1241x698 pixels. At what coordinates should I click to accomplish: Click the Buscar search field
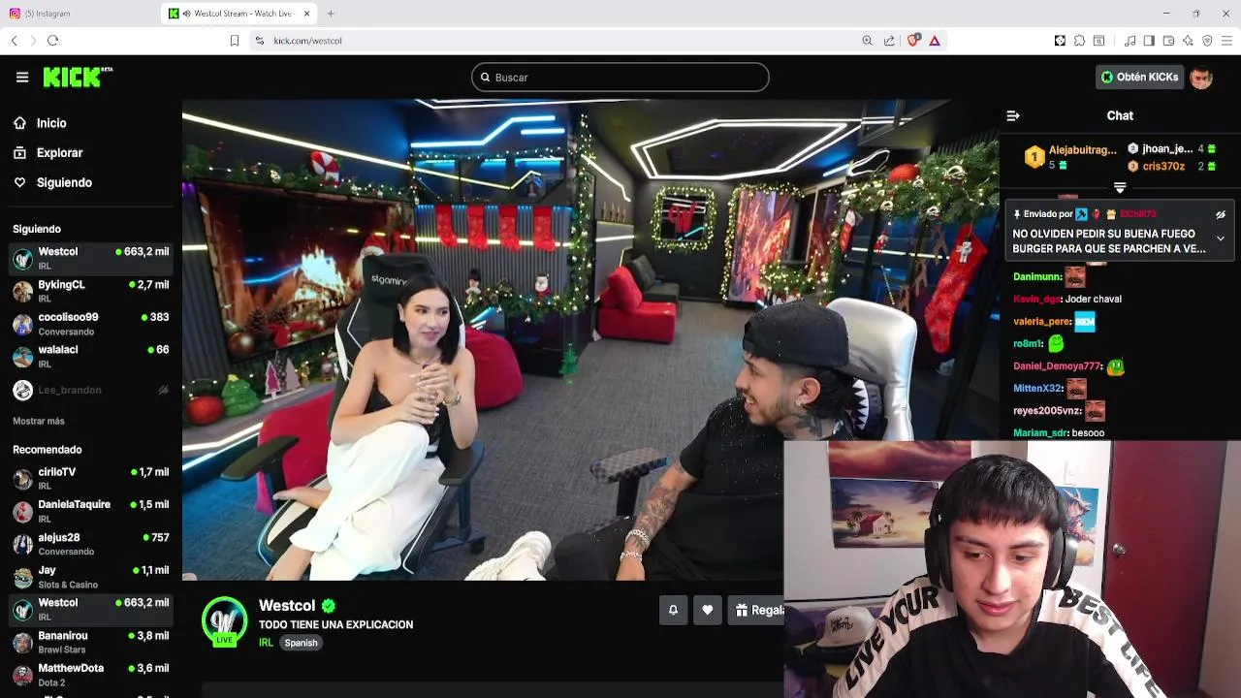tap(620, 78)
